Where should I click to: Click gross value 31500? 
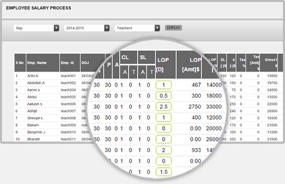click(272, 139)
